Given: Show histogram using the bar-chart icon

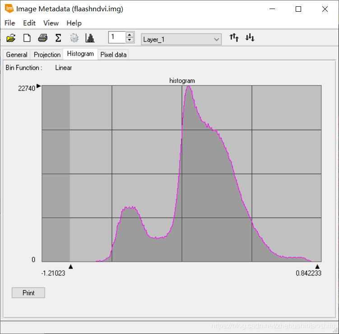Looking at the screenshot, I should tap(90, 38).
